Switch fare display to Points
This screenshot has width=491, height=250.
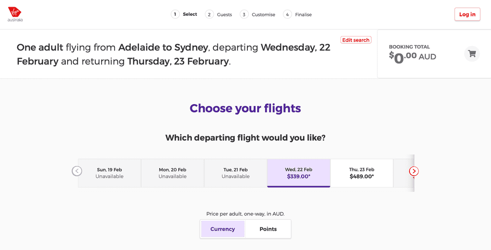coord(268,229)
